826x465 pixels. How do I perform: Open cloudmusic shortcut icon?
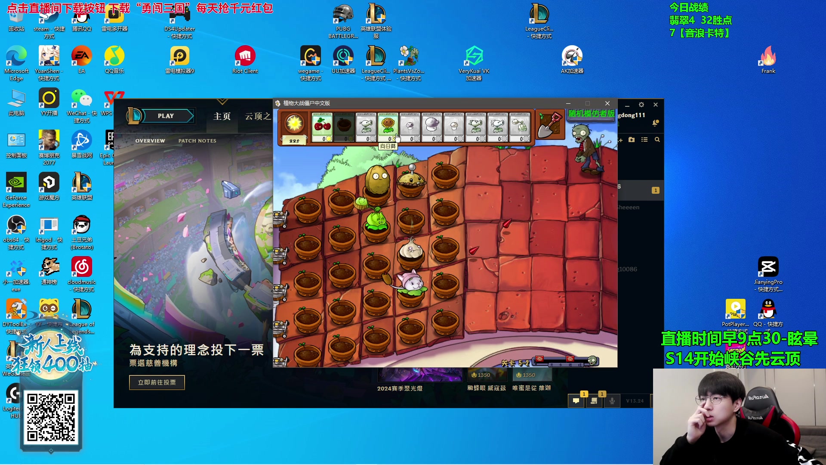[x=82, y=274]
